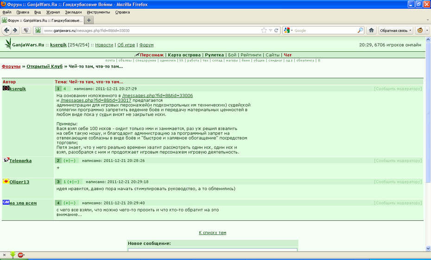Open the склад shortcut link
This screenshot has height=260, width=431.
point(217,60)
